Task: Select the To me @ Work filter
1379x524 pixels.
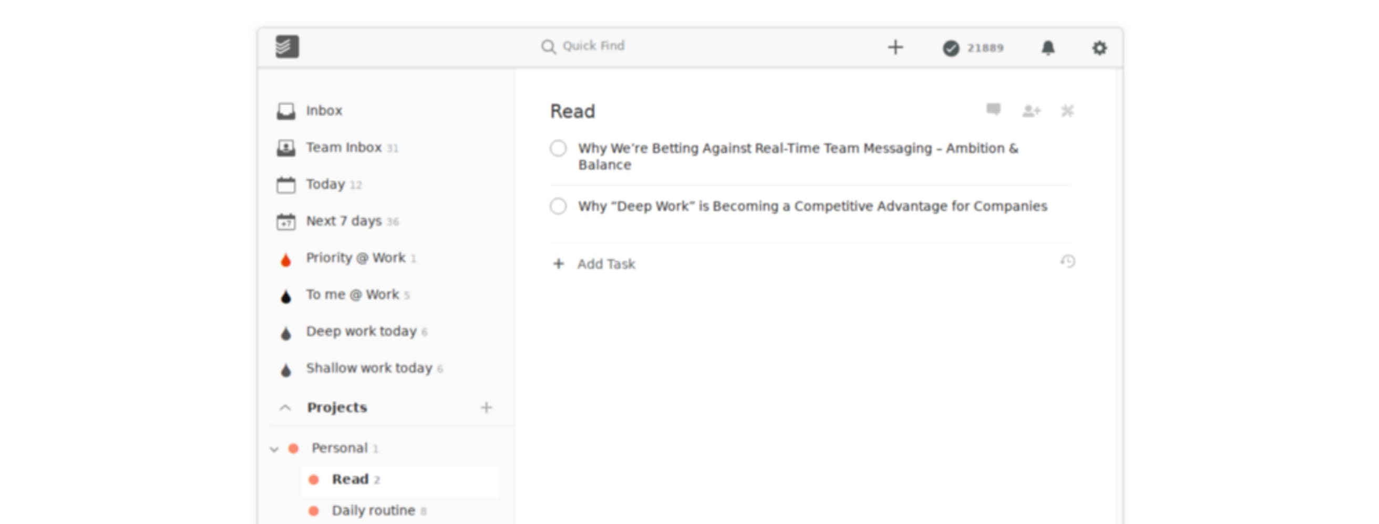Action: [352, 294]
